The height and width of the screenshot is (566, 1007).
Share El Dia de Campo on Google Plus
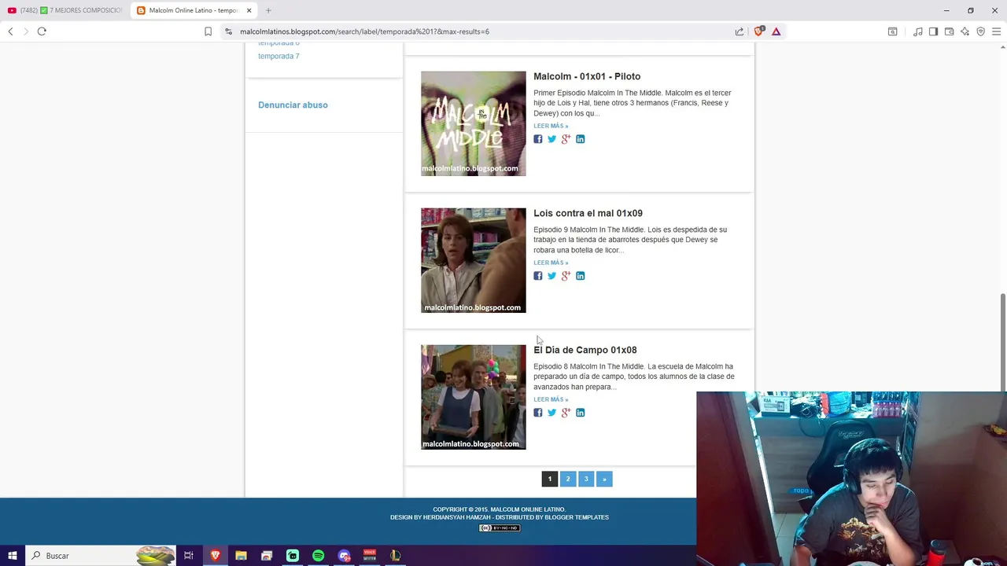[566, 413]
